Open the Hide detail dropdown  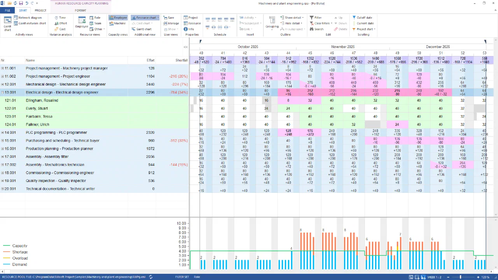coord(291,23)
